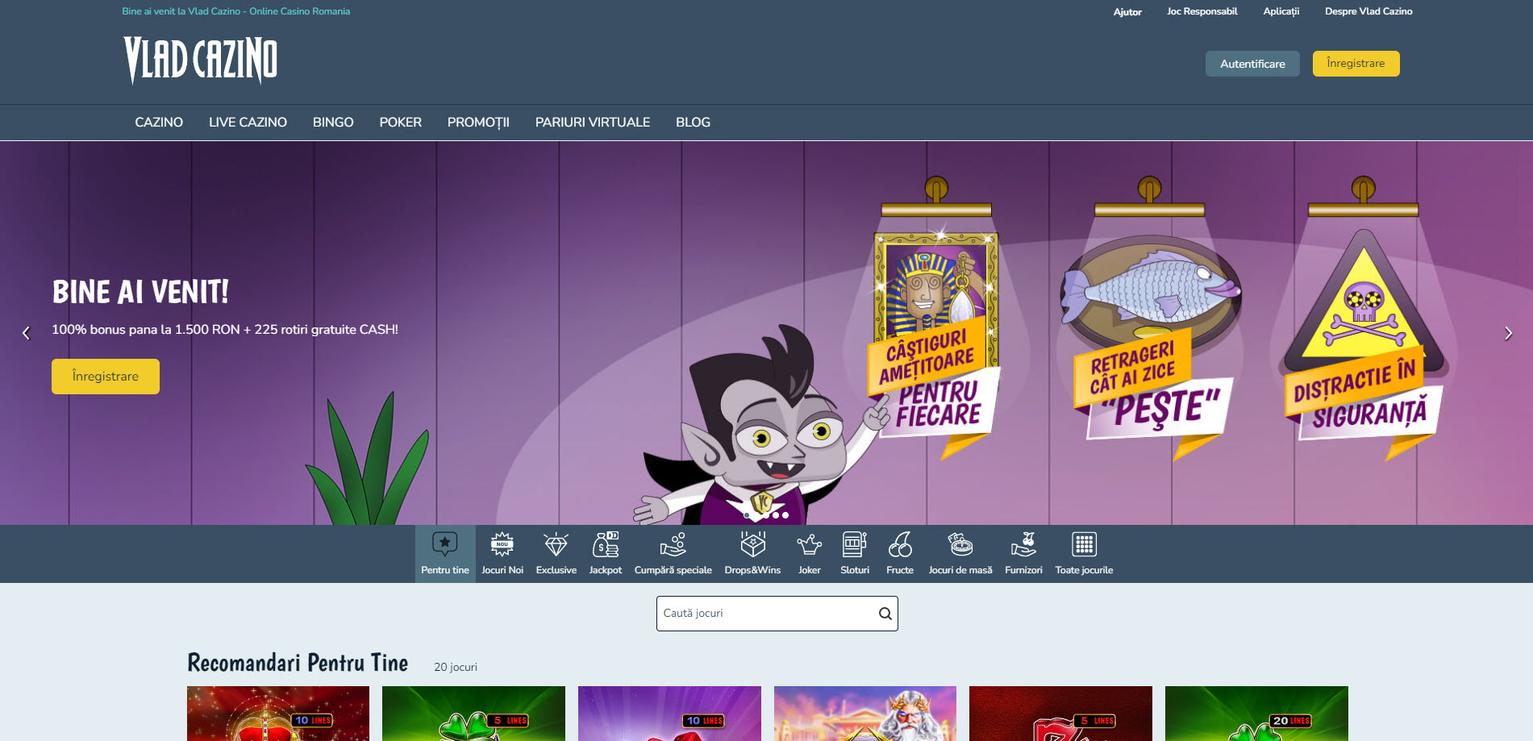Click the top Bine ai venit la Vlad Cazino tagline

point(236,11)
